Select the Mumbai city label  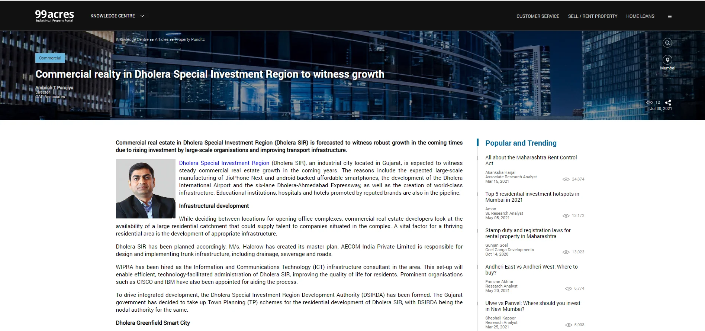tap(667, 68)
